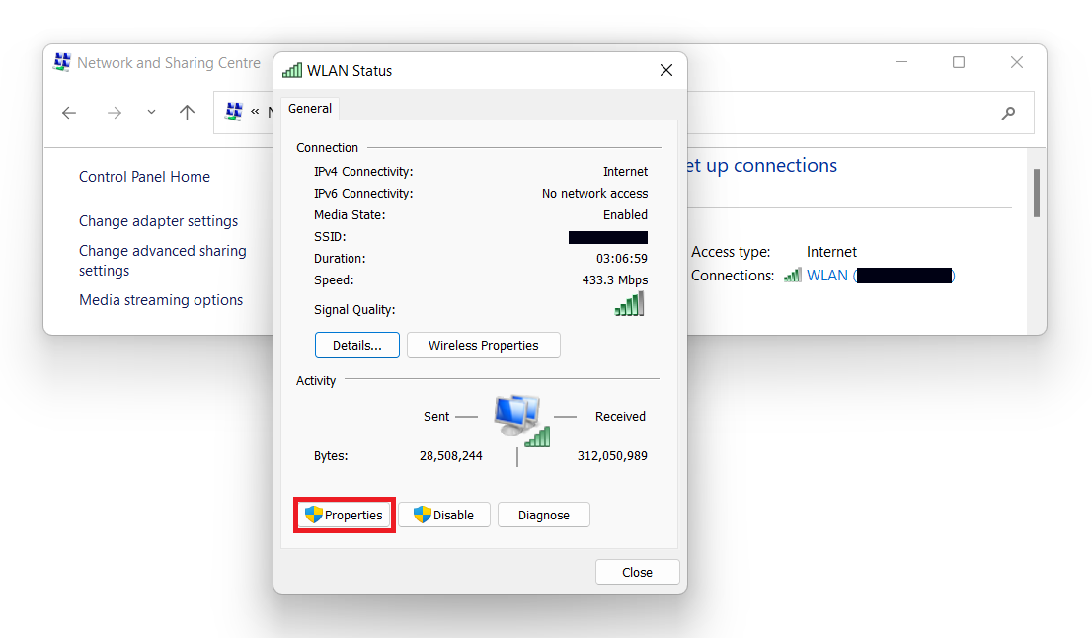Click the Back arrow in navigation bar

point(69,113)
